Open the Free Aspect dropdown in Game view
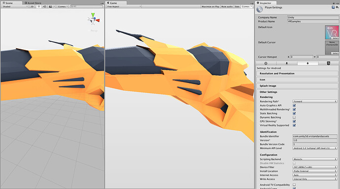The image size is (340, 189). [124, 6]
